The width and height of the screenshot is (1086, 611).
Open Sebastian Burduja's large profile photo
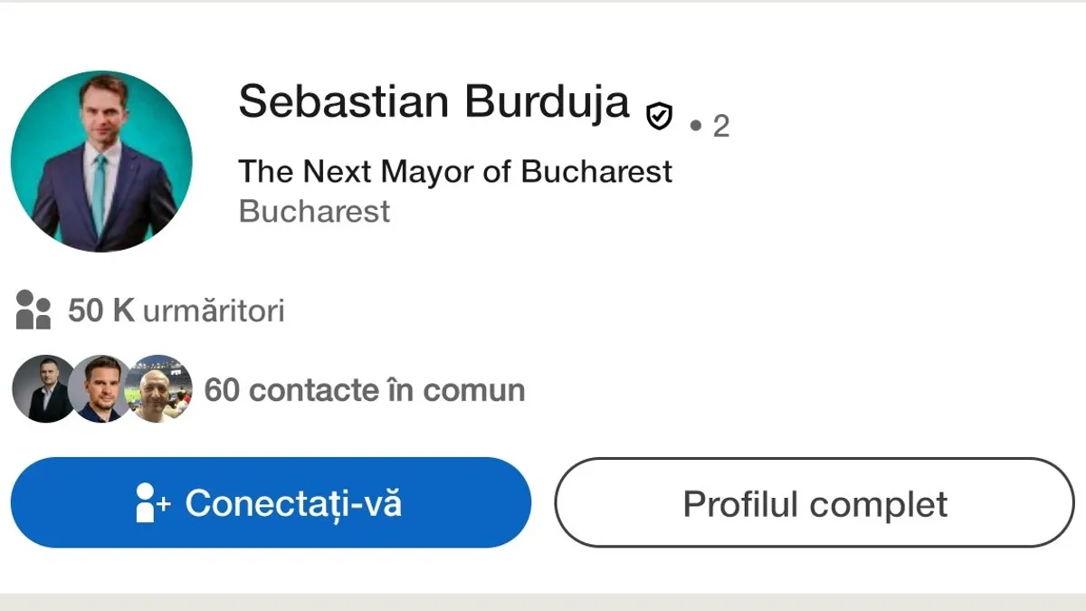(x=101, y=162)
